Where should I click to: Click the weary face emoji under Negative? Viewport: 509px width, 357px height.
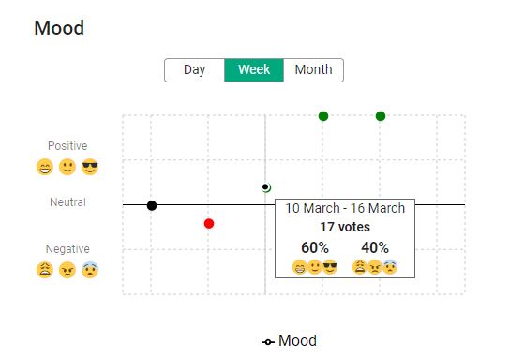tap(45, 270)
